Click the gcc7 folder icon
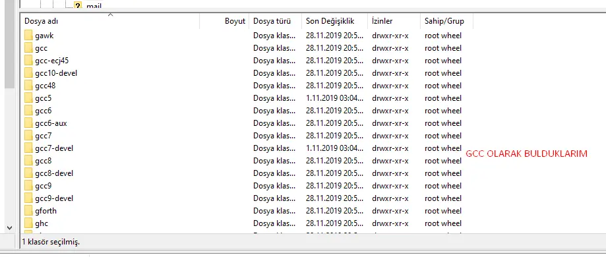The width and height of the screenshot is (606, 257). click(x=28, y=136)
